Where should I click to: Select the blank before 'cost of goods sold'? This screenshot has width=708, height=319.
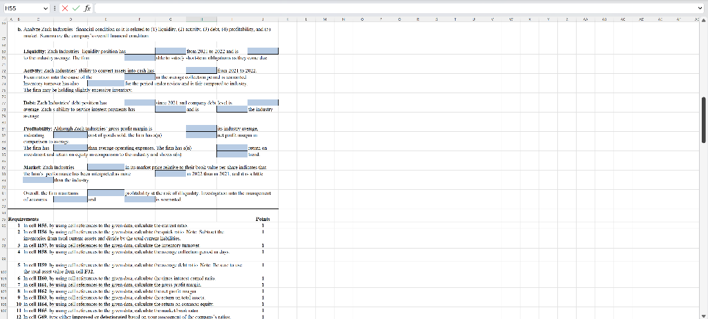[71, 135]
